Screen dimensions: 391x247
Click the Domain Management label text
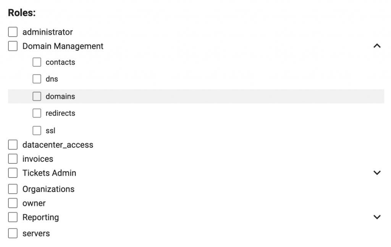pos(63,46)
